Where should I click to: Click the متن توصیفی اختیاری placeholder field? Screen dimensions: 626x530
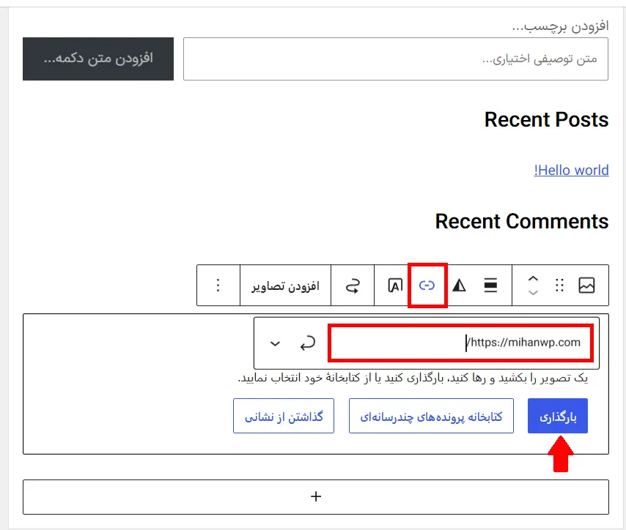pyautogui.click(x=396, y=59)
